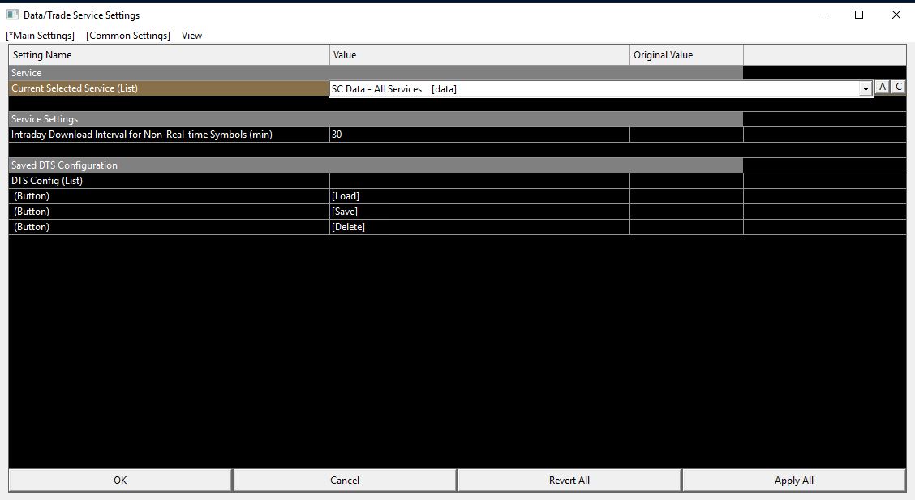Click the Service section header
This screenshot has height=500, width=915.
(x=376, y=73)
